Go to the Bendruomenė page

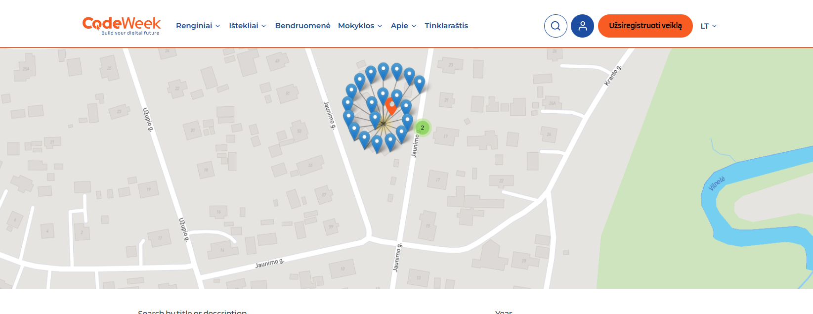pyautogui.click(x=302, y=26)
